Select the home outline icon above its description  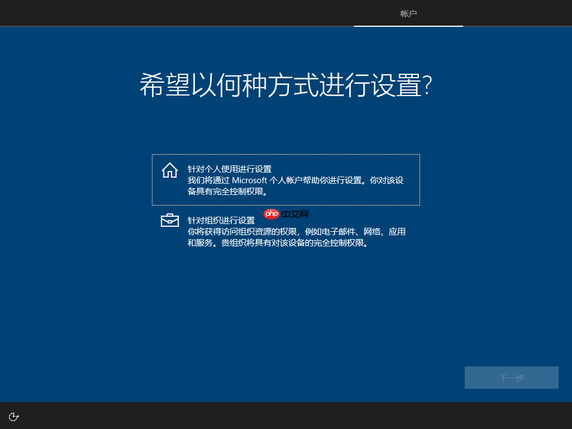point(169,171)
